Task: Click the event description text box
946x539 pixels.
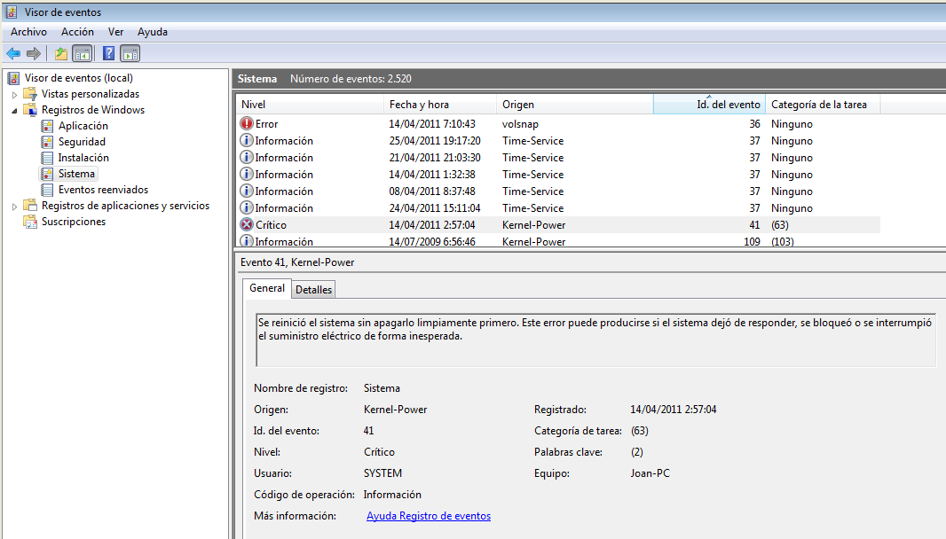Action: coord(595,339)
